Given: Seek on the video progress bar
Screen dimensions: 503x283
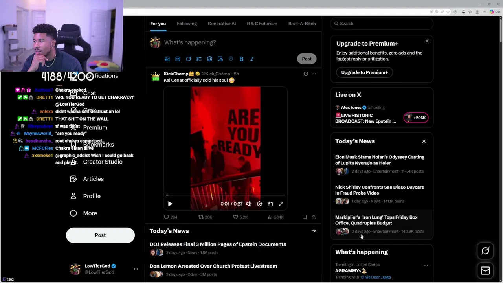Looking at the screenshot, I should (x=226, y=195).
